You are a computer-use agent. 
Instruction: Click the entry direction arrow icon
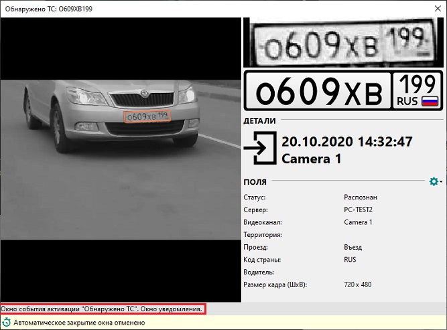pos(260,148)
